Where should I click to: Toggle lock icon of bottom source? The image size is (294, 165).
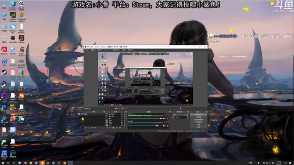click(x=124, y=125)
